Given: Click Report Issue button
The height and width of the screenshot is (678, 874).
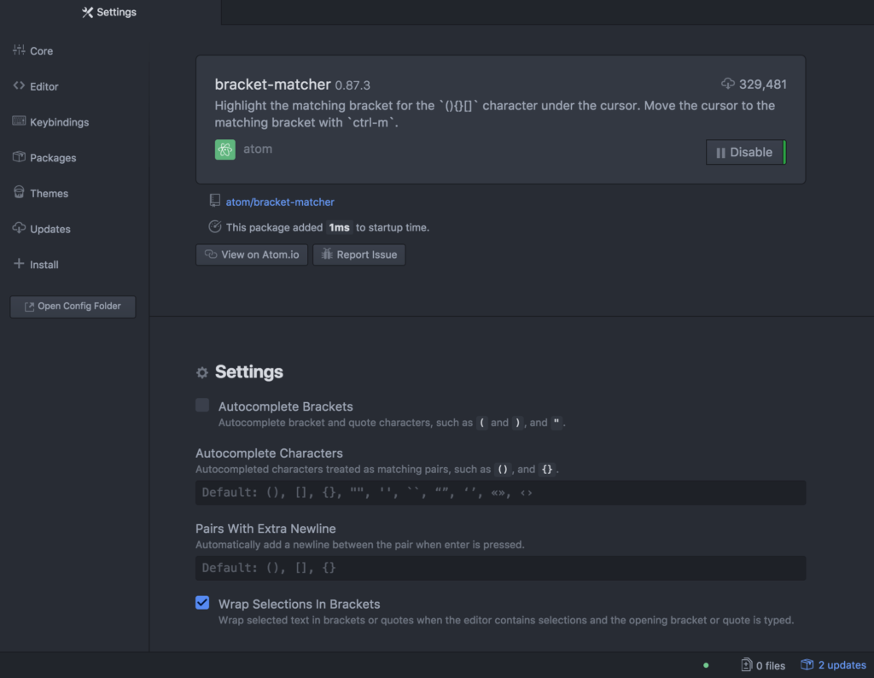Looking at the screenshot, I should (x=359, y=254).
